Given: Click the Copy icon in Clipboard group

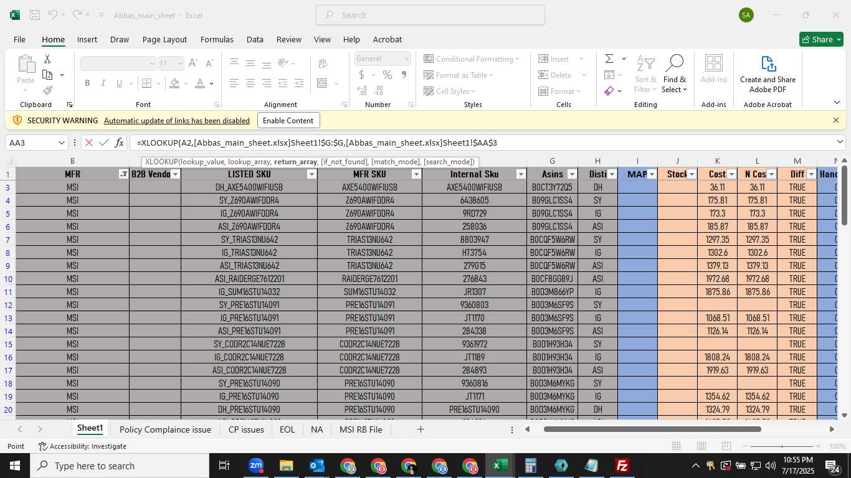Looking at the screenshot, I should click(47, 75).
